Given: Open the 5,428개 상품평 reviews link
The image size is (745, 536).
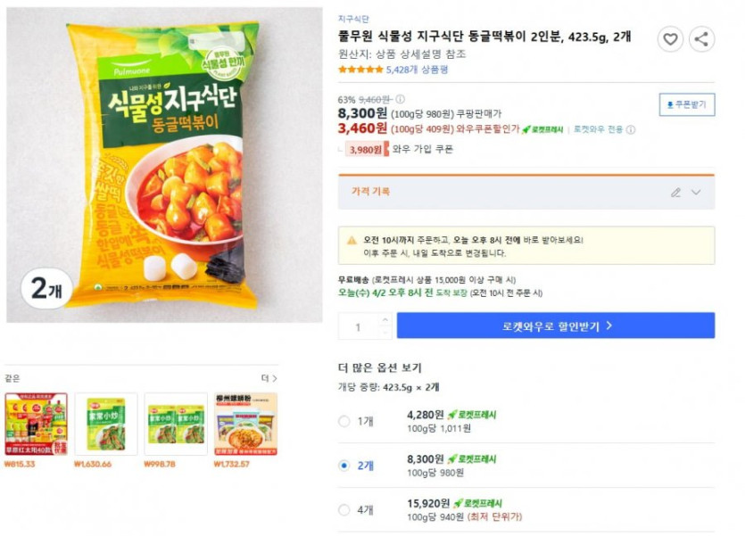Looking at the screenshot, I should pyautogui.click(x=418, y=69).
